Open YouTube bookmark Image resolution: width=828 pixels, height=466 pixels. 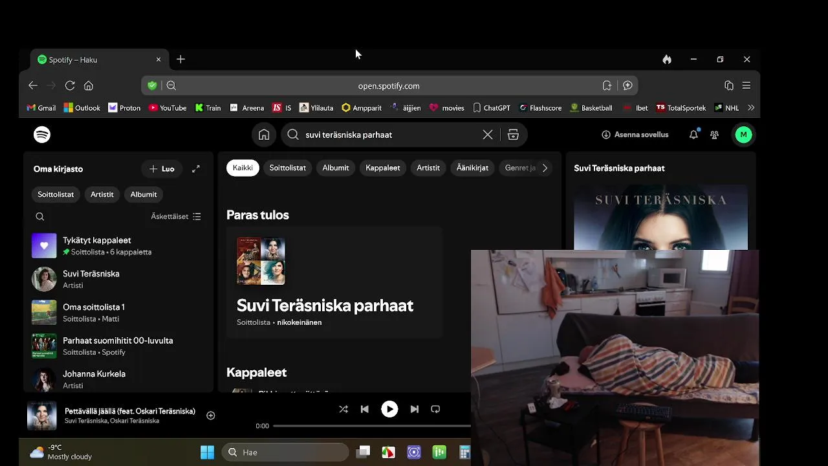click(168, 108)
